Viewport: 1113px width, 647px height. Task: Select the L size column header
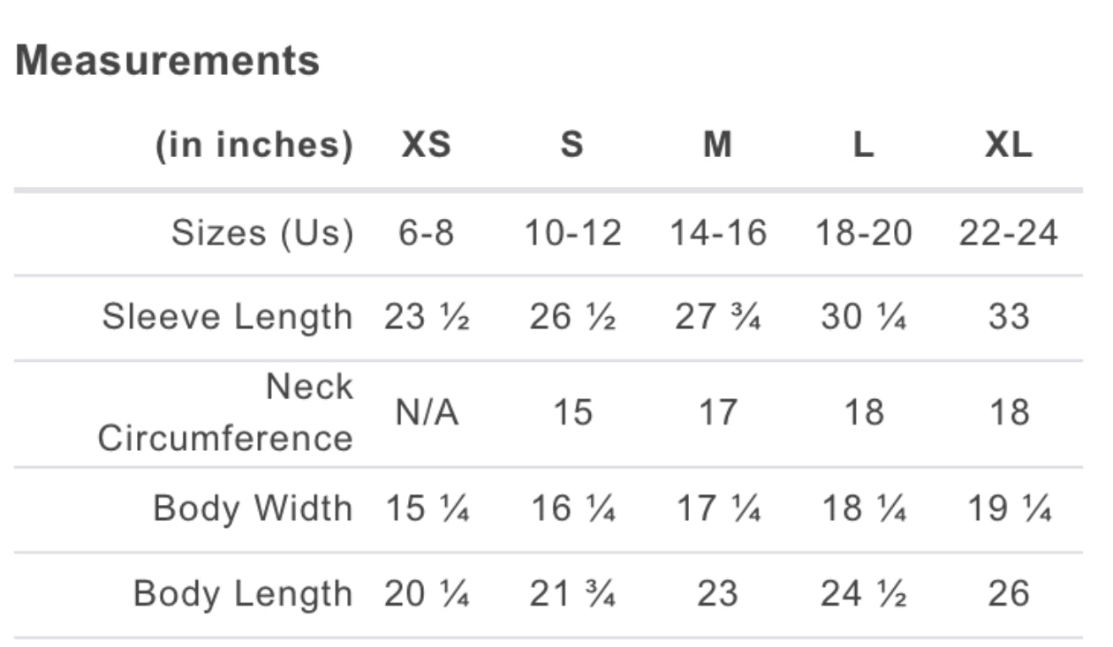(863, 145)
